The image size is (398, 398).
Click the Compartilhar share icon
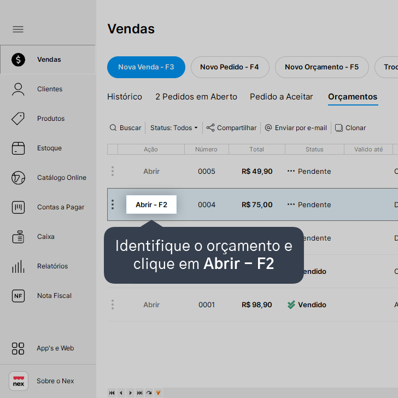210,128
